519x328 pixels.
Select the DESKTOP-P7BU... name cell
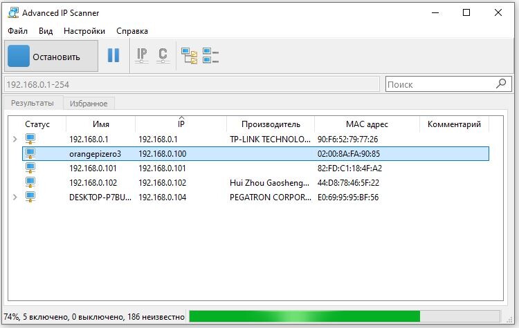pos(100,197)
